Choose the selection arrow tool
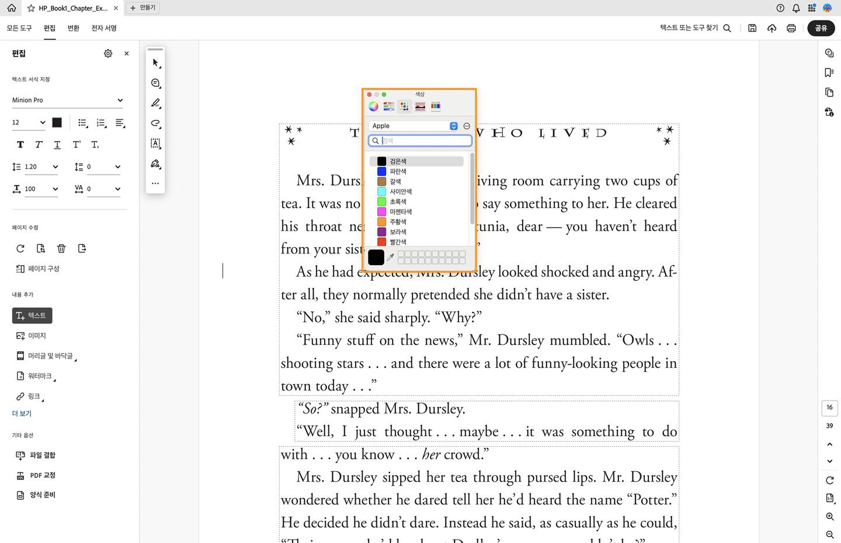The image size is (841, 543). click(x=155, y=62)
